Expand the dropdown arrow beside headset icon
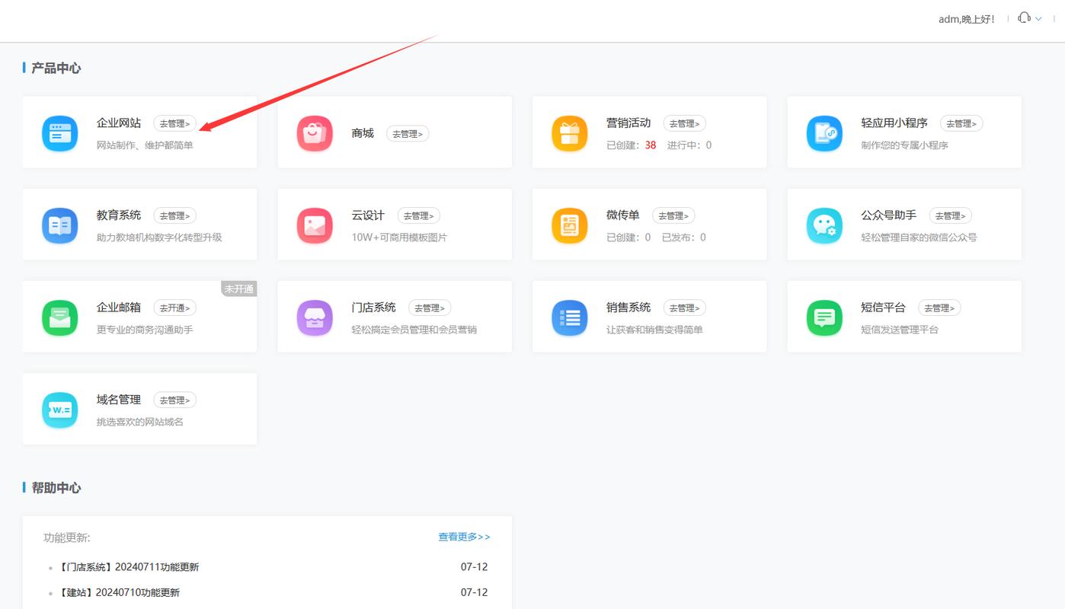Viewport: 1065px width, 609px height. point(1038,19)
